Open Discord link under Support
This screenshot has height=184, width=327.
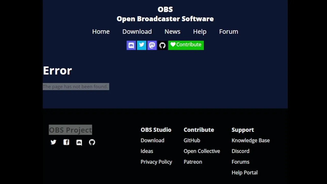click(240, 151)
